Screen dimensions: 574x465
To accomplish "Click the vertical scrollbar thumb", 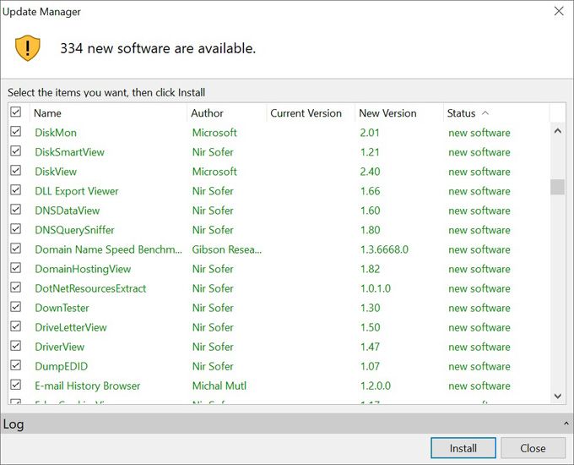I will (557, 187).
